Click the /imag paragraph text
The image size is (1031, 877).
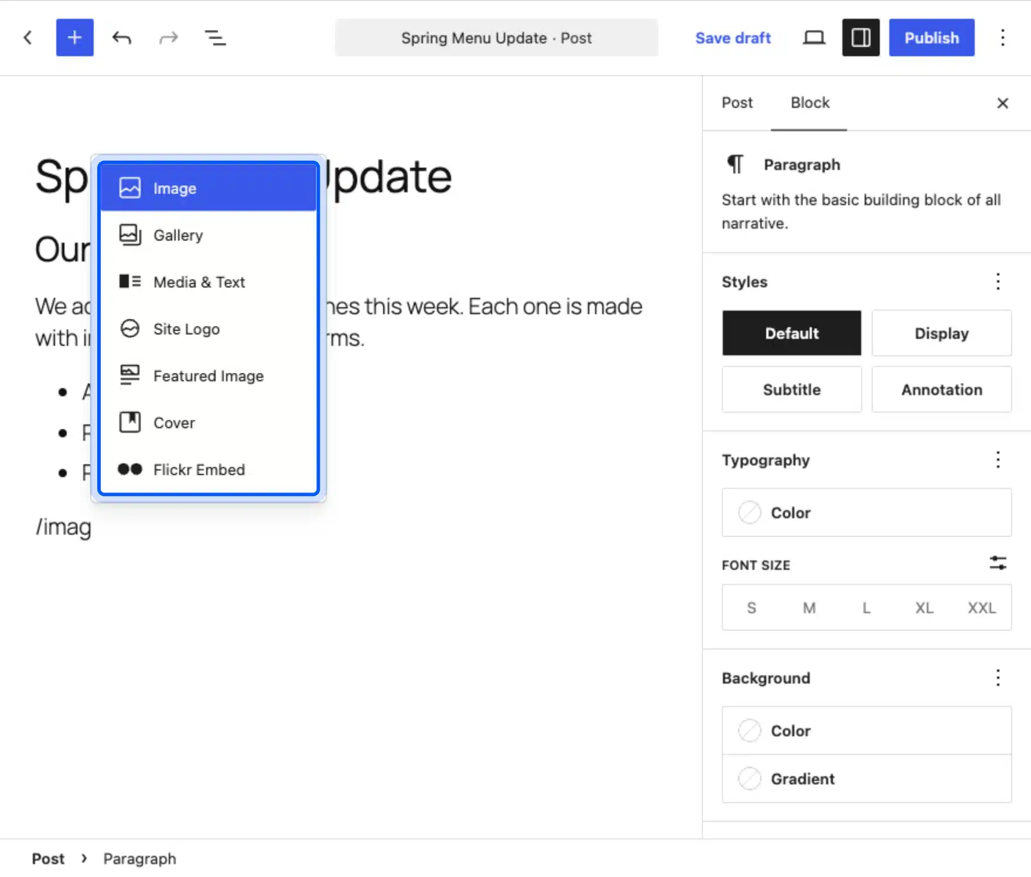[63, 526]
